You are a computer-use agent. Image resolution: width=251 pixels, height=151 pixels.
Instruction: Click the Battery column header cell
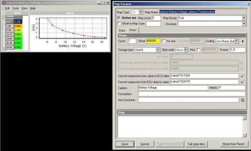(x=10, y=17)
